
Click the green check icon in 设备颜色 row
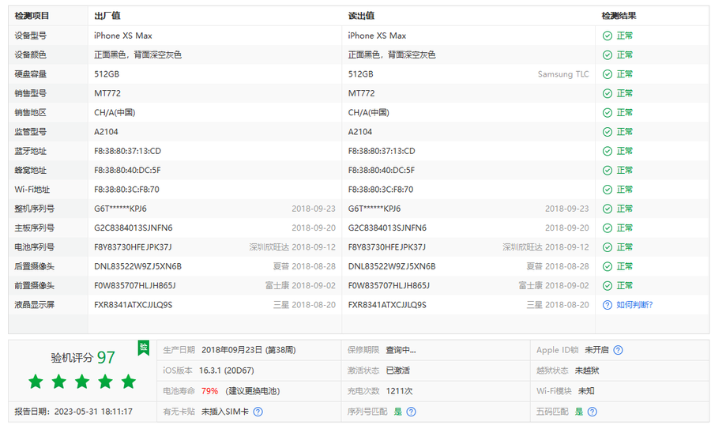608,55
